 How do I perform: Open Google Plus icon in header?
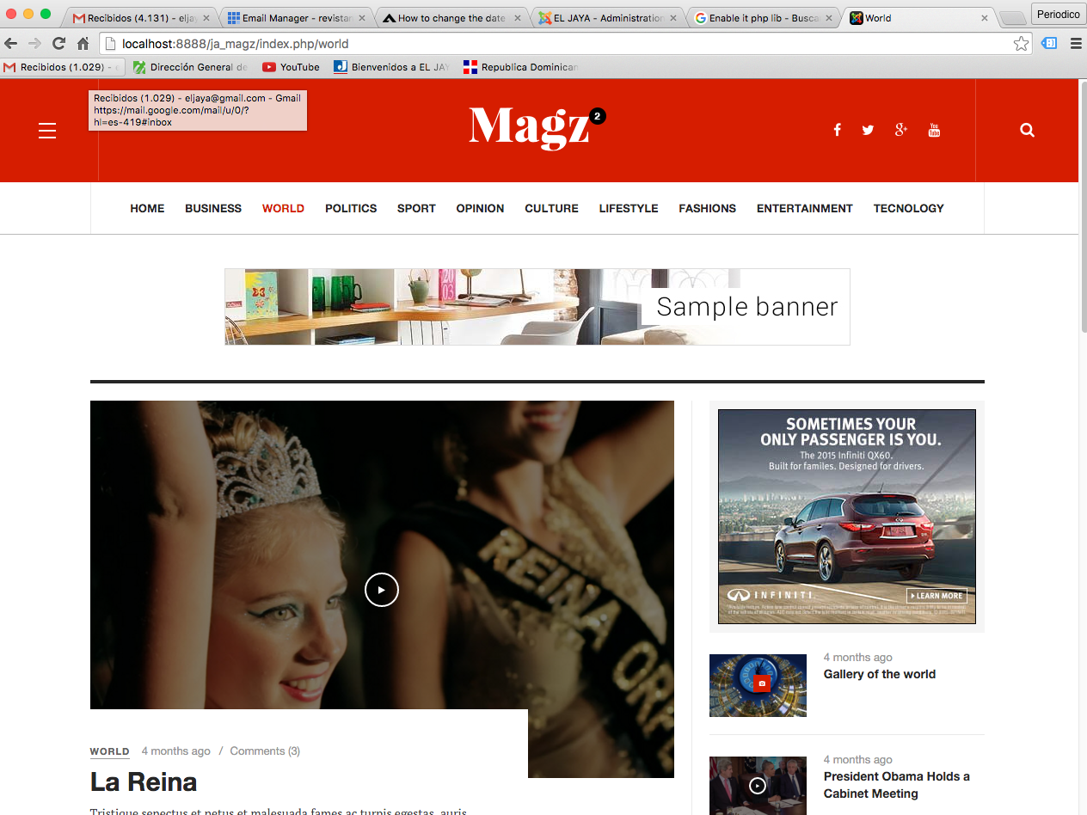pos(901,130)
